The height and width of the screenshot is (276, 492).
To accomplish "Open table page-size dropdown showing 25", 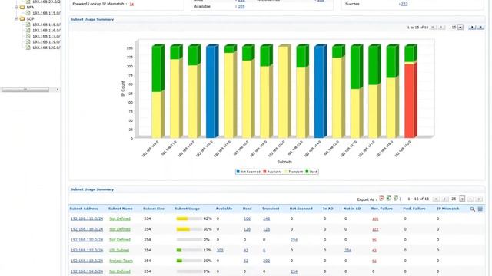I will pos(462,199).
